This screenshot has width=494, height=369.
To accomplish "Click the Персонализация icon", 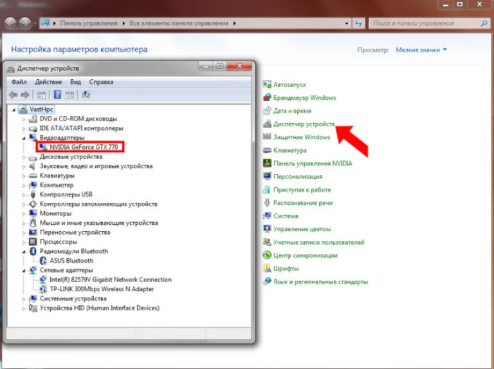I will pos(267,176).
